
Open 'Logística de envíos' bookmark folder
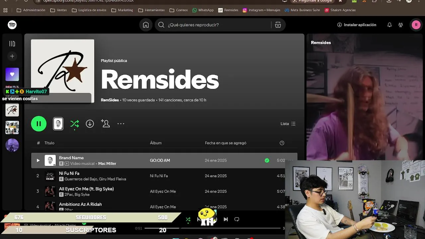89,10
